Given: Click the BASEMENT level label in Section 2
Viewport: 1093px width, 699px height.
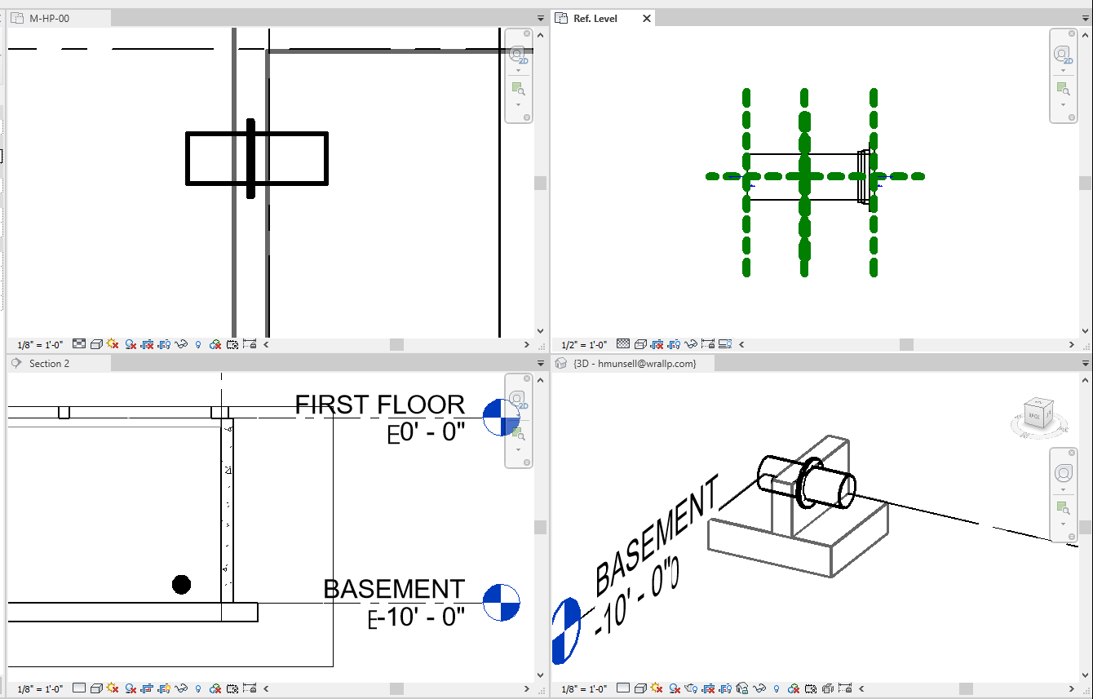Looking at the screenshot, I should click(x=393, y=589).
